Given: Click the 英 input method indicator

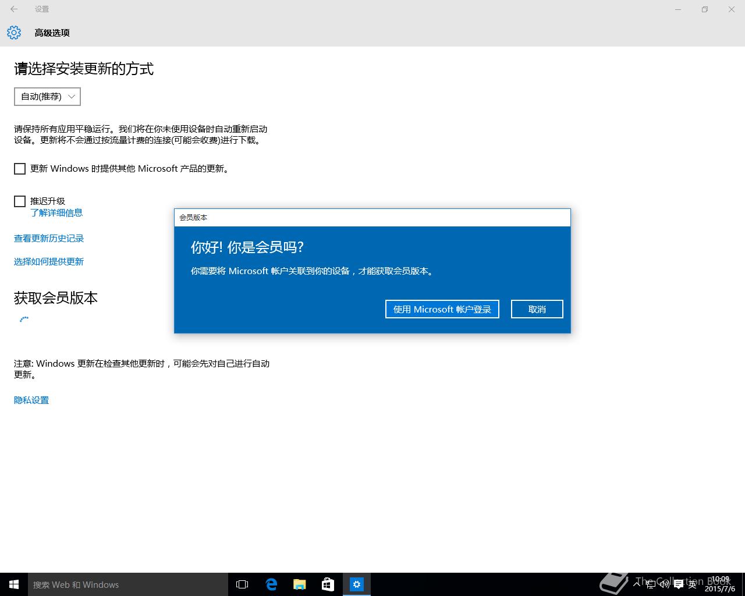Looking at the screenshot, I should tap(693, 584).
